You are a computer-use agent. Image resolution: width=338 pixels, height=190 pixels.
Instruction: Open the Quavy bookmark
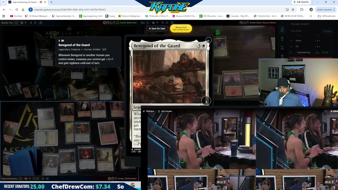coord(110,16)
